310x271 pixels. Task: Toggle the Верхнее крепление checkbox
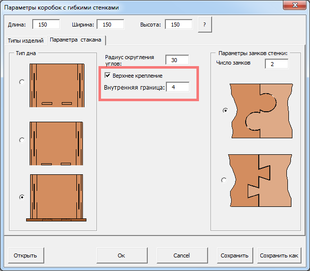tap(108, 75)
